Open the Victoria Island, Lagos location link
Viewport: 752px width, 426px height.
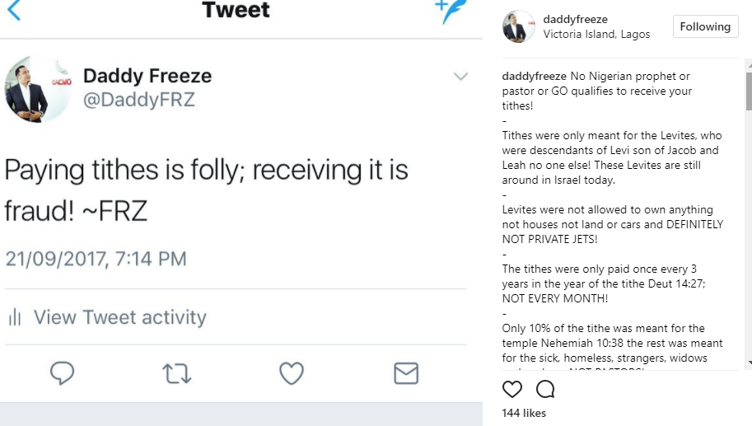pyautogui.click(x=596, y=35)
